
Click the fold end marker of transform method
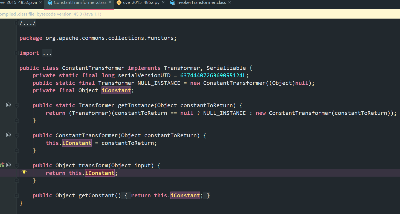[16, 180]
